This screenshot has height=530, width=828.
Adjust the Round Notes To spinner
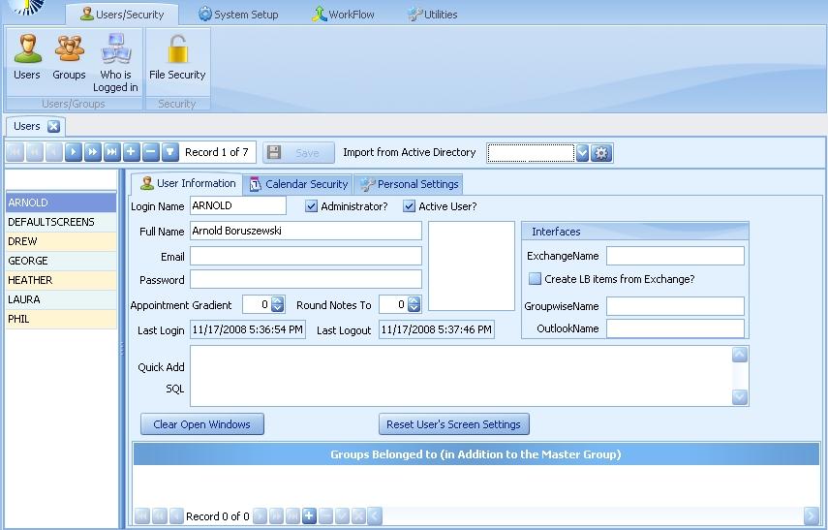(414, 304)
